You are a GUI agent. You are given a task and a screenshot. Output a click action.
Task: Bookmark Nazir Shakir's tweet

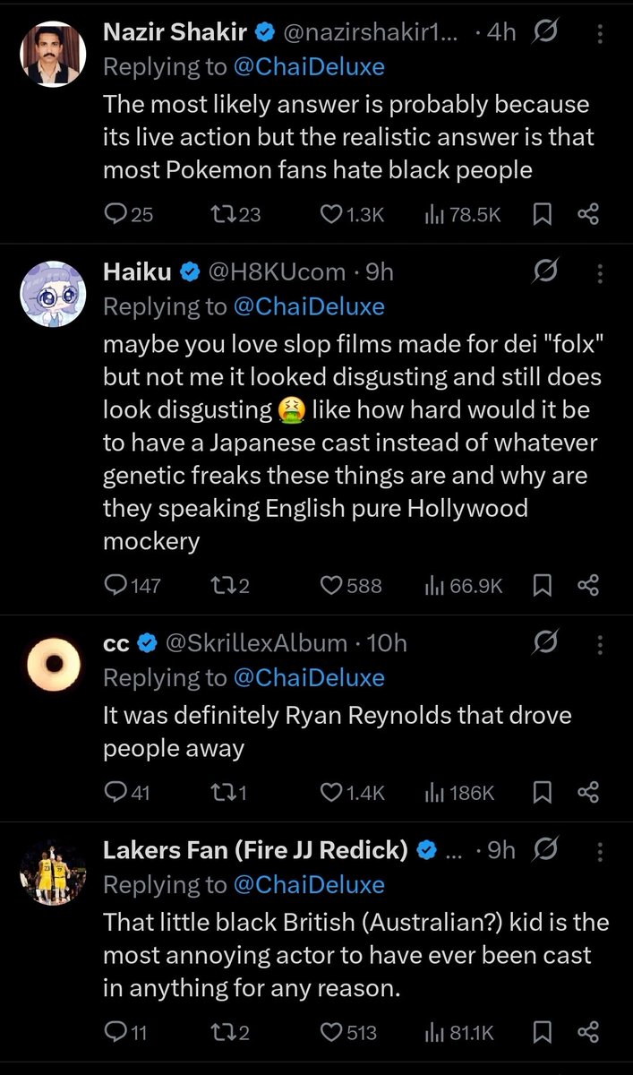543,213
